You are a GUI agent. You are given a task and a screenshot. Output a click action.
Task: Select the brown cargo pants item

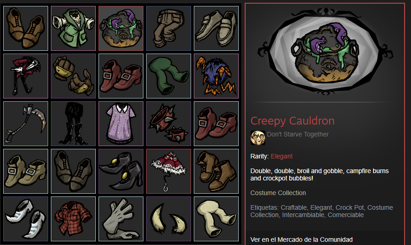click(x=169, y=28)
